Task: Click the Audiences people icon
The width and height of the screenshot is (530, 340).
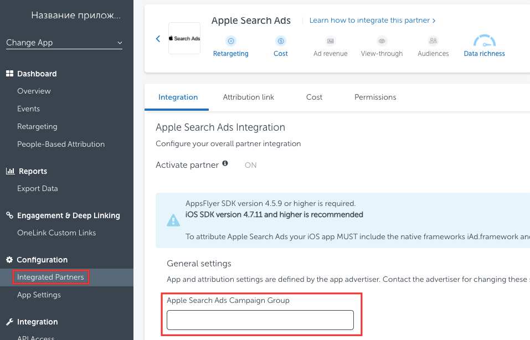Action: (433, 41)
